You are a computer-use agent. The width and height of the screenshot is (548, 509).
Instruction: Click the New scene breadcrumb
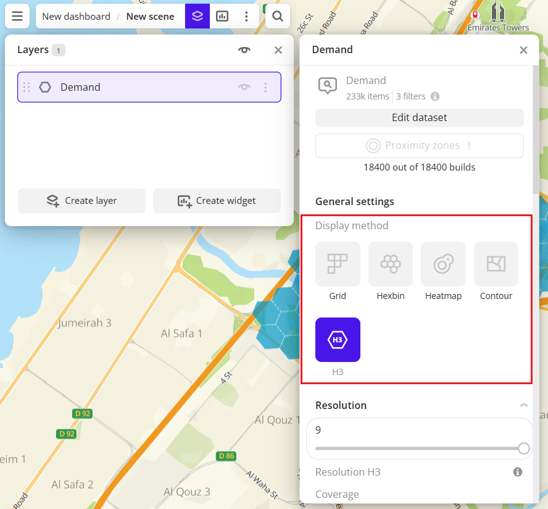tap(150, 16)
